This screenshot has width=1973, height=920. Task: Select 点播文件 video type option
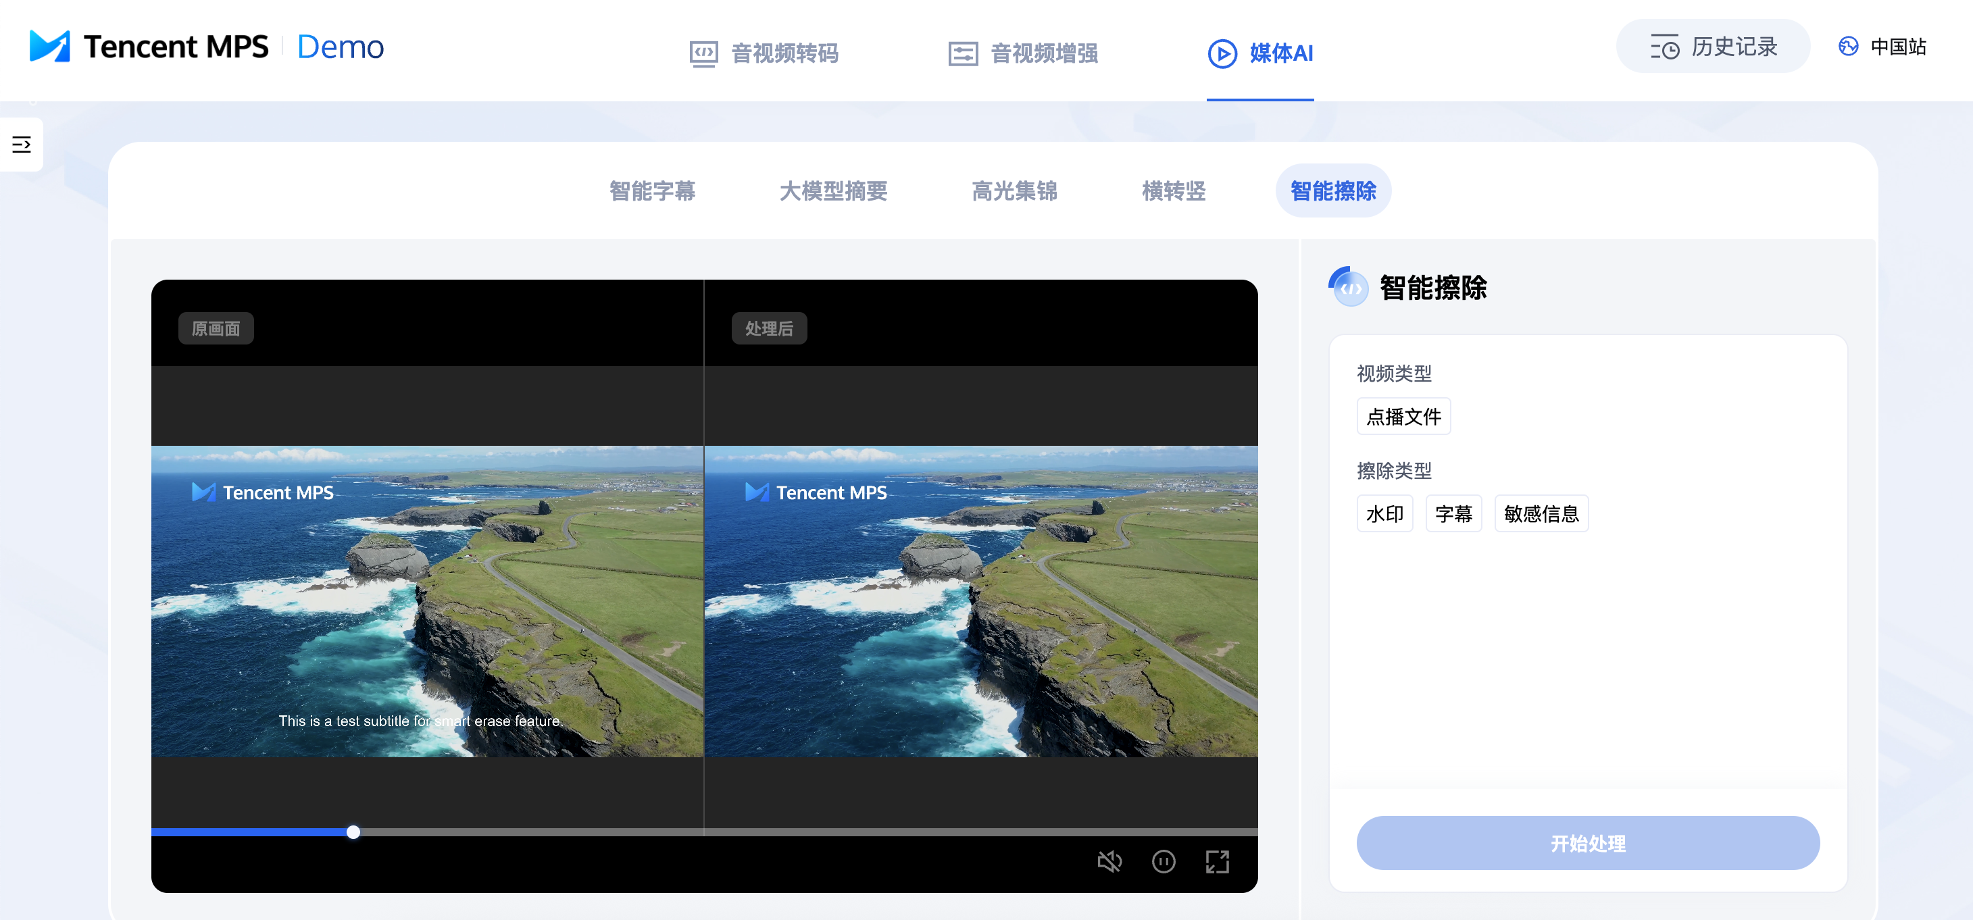tap(1403, 416)
